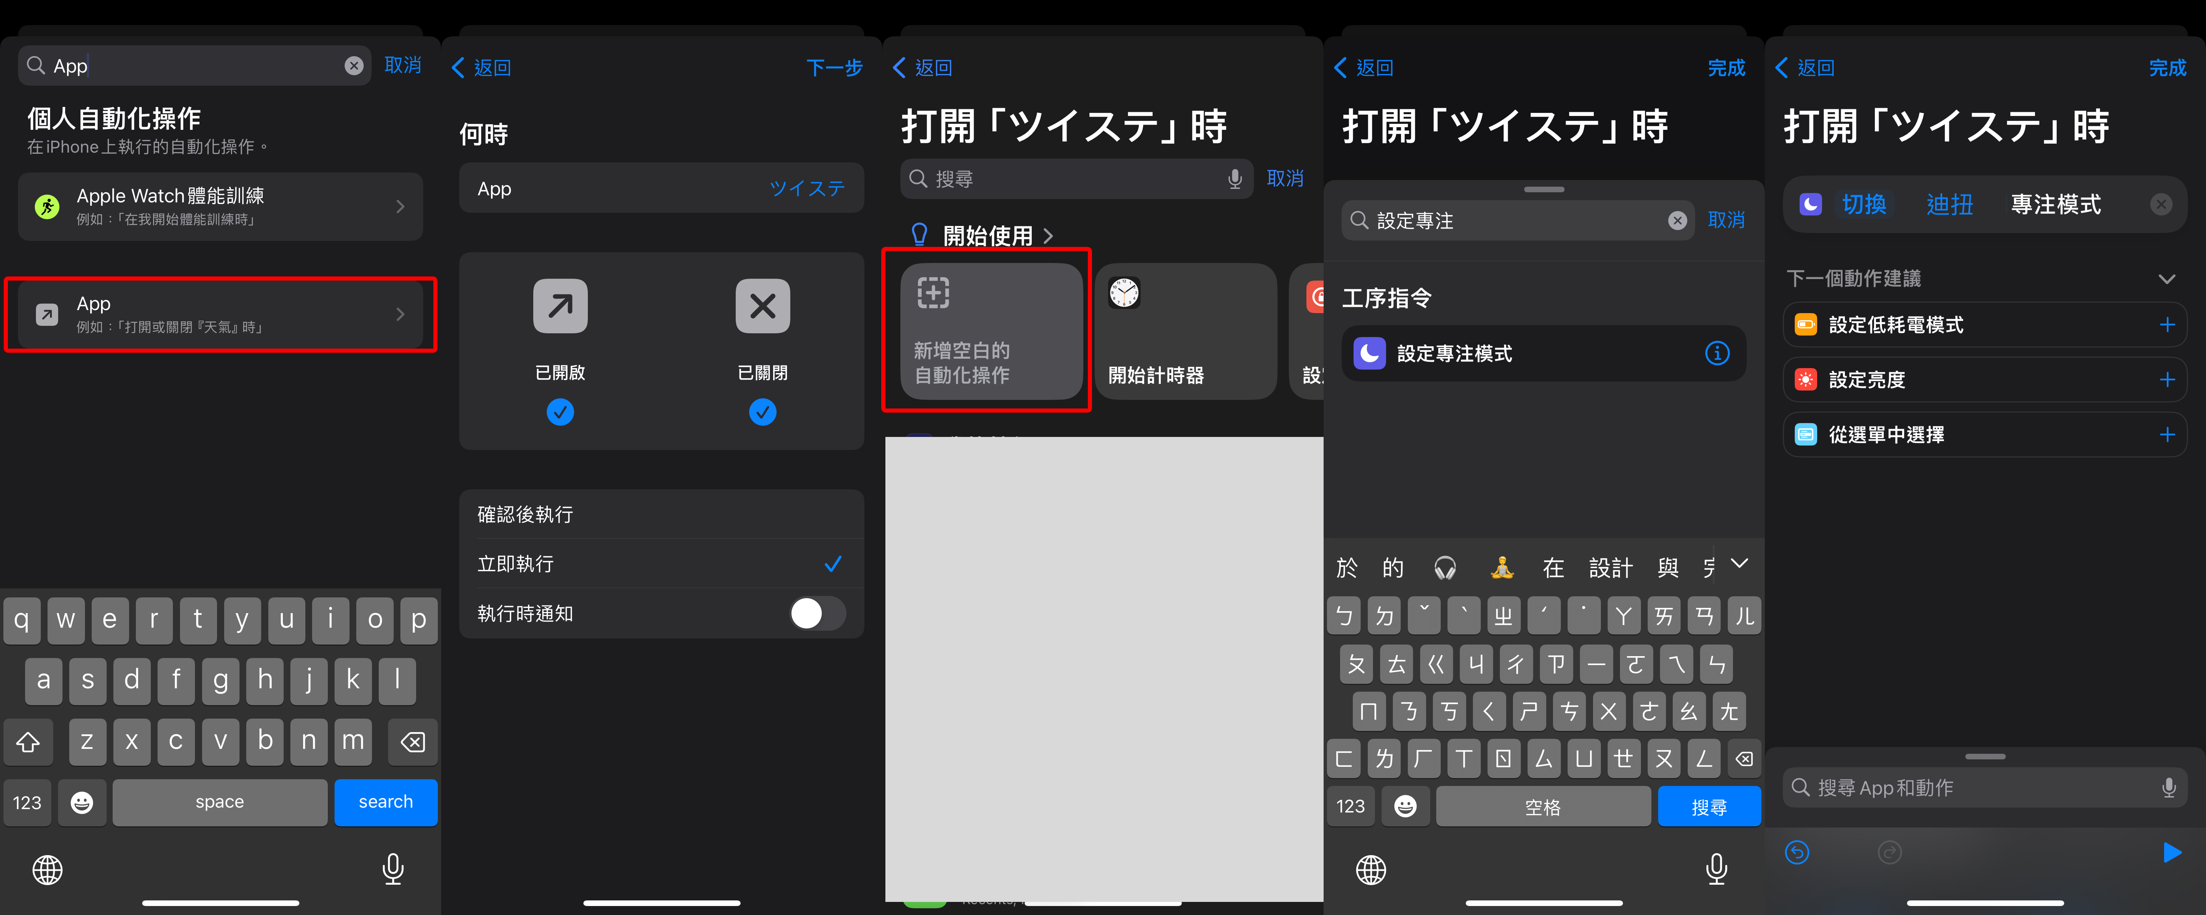Tap the emoji key on English keyboard
2206x915 pixels.
(x=82, y=802)
